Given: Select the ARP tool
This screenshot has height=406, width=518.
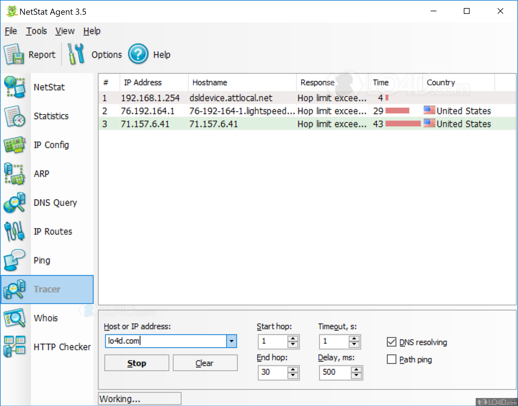Looking at the screenshot, I should tap(41, 173).
